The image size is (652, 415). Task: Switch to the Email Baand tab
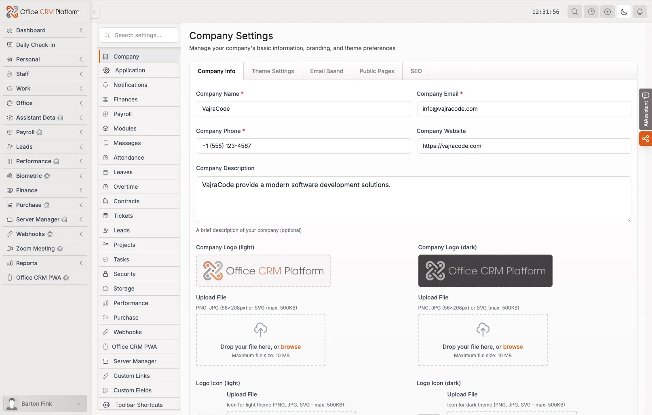point(327,71)
